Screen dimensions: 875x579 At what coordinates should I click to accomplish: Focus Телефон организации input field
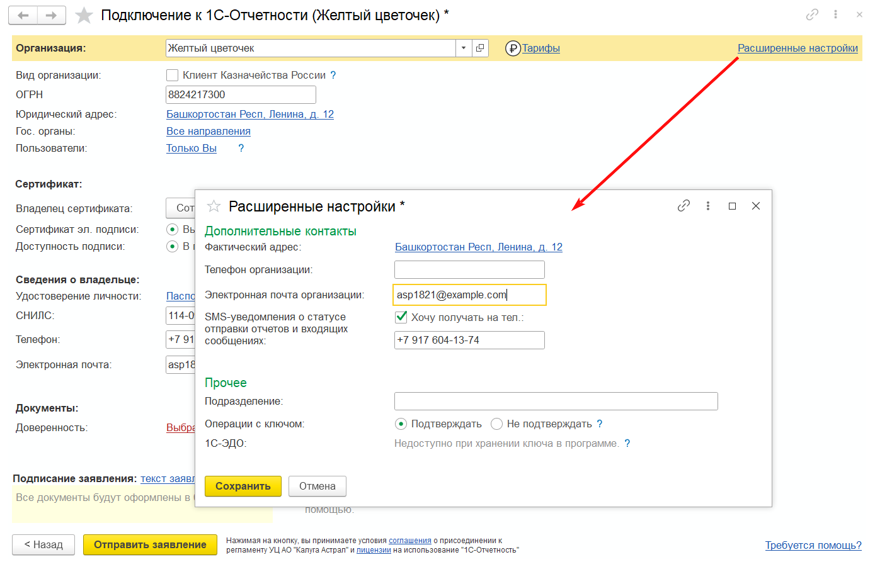tap(469, 270)
